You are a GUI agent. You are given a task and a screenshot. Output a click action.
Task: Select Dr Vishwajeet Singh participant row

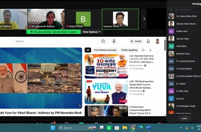click(184, 106)
